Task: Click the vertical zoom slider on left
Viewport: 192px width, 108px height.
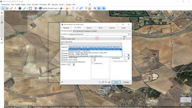Action: 2,26
